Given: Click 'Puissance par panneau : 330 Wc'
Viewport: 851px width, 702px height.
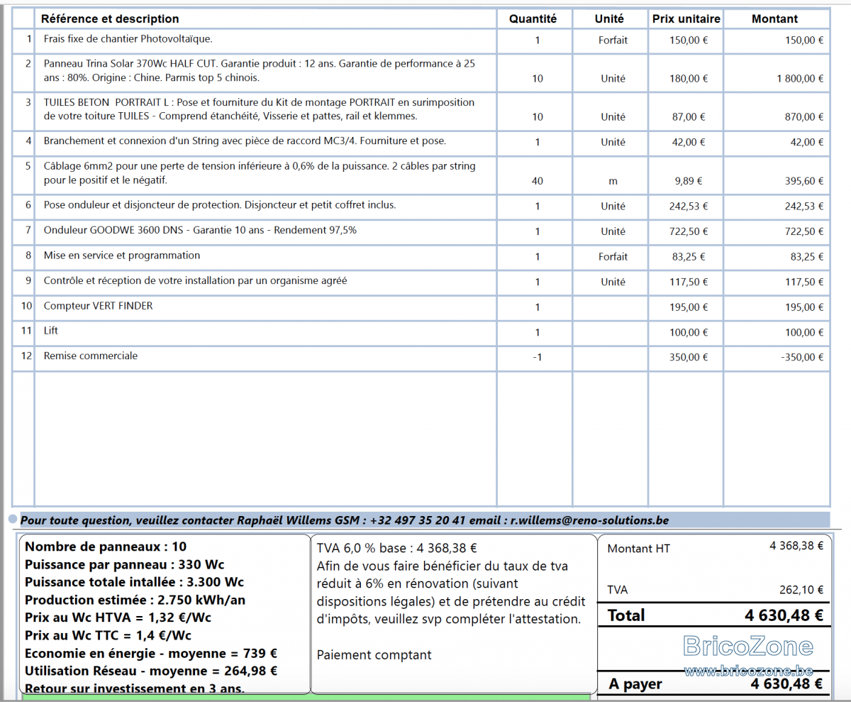Looking at the screenshot, I should 124,564.
